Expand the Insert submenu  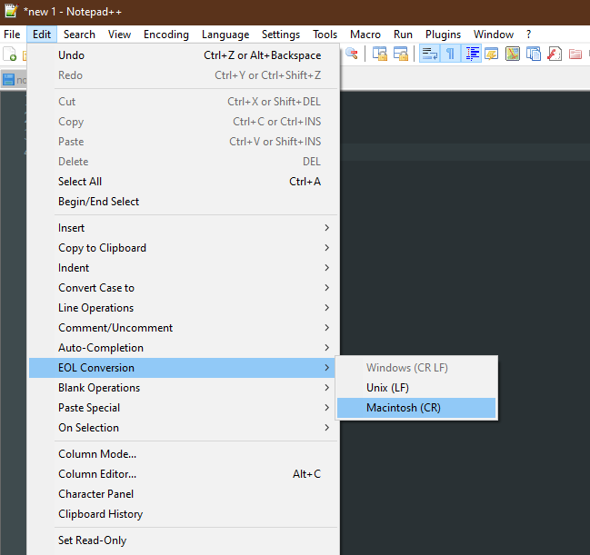[184, 228]
